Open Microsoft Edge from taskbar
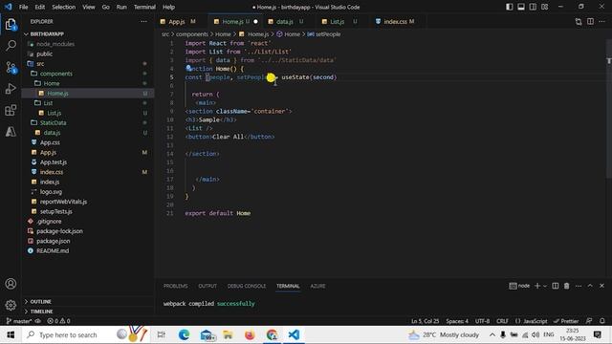The image size is (612, 344). [x=184, y=334]
